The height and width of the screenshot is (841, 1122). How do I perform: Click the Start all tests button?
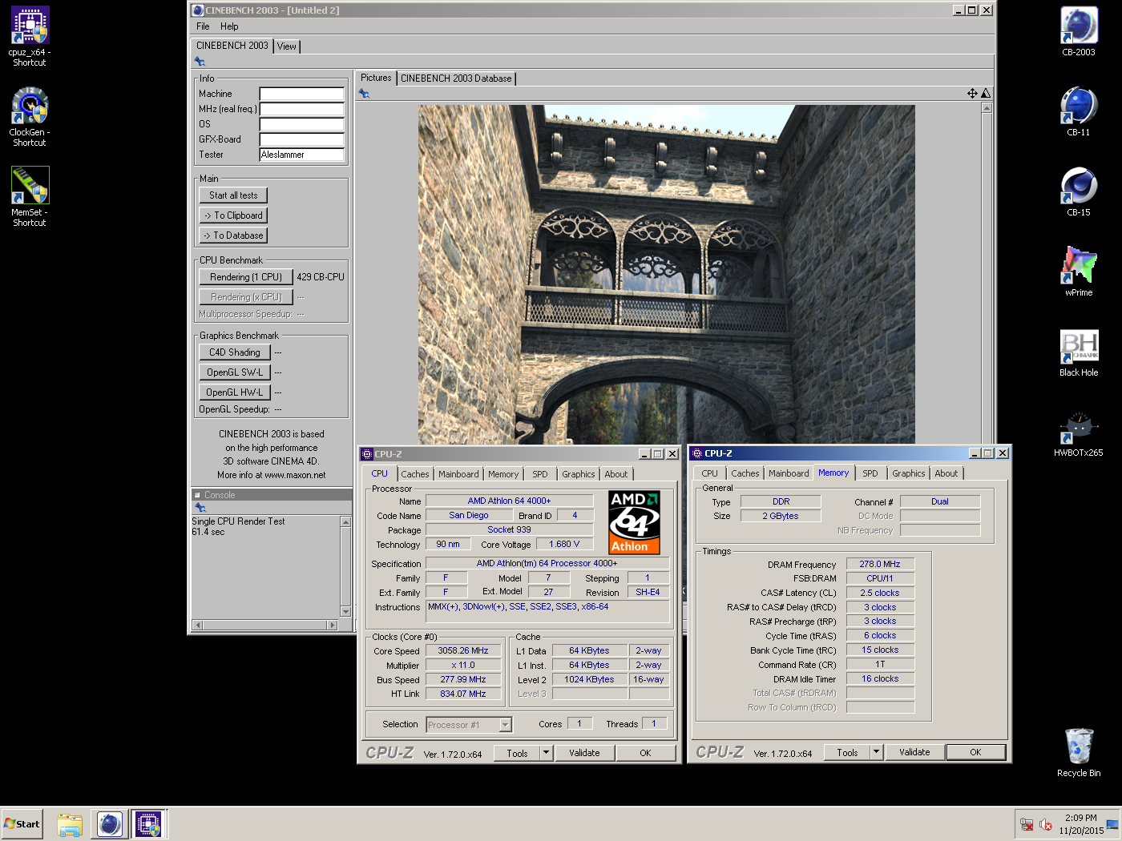(233, 195)
